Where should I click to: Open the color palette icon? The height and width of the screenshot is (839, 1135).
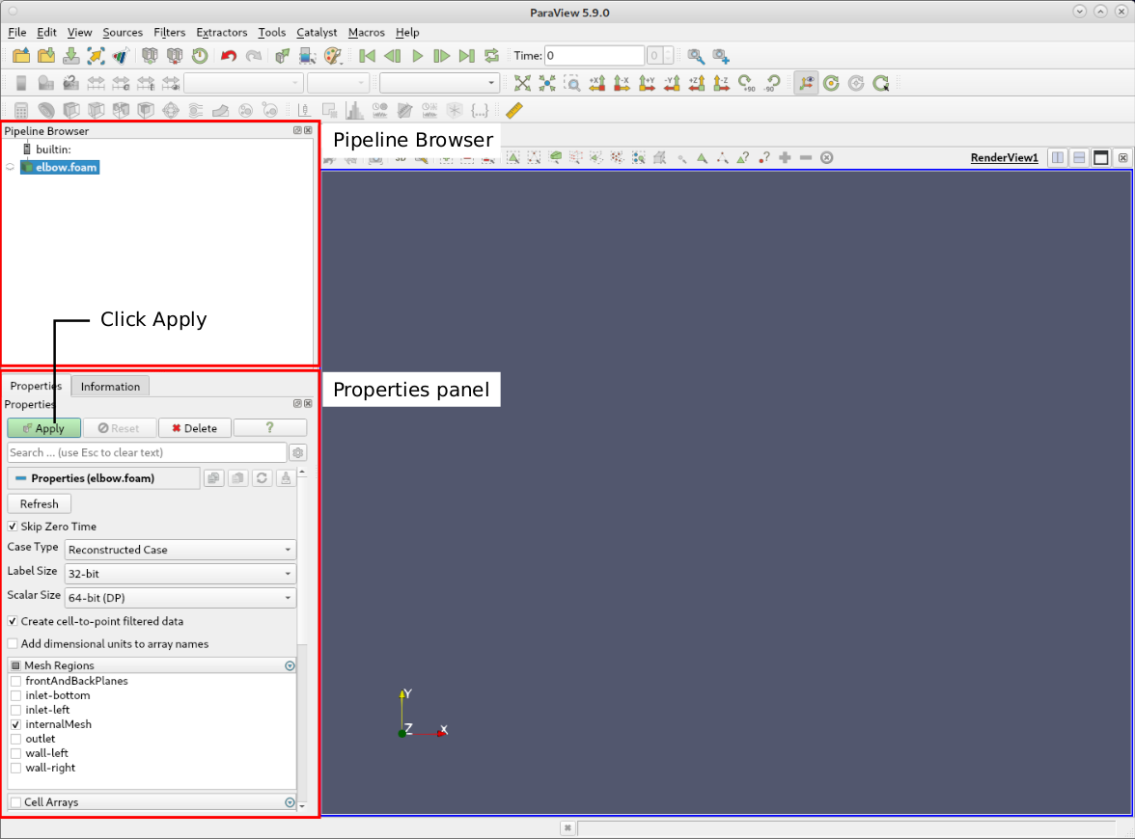pos(333,56)
